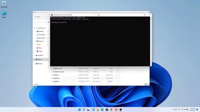Open Music in navigation pane

[39, 48]
